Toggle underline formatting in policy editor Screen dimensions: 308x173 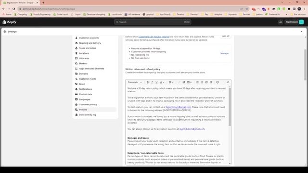156,82
